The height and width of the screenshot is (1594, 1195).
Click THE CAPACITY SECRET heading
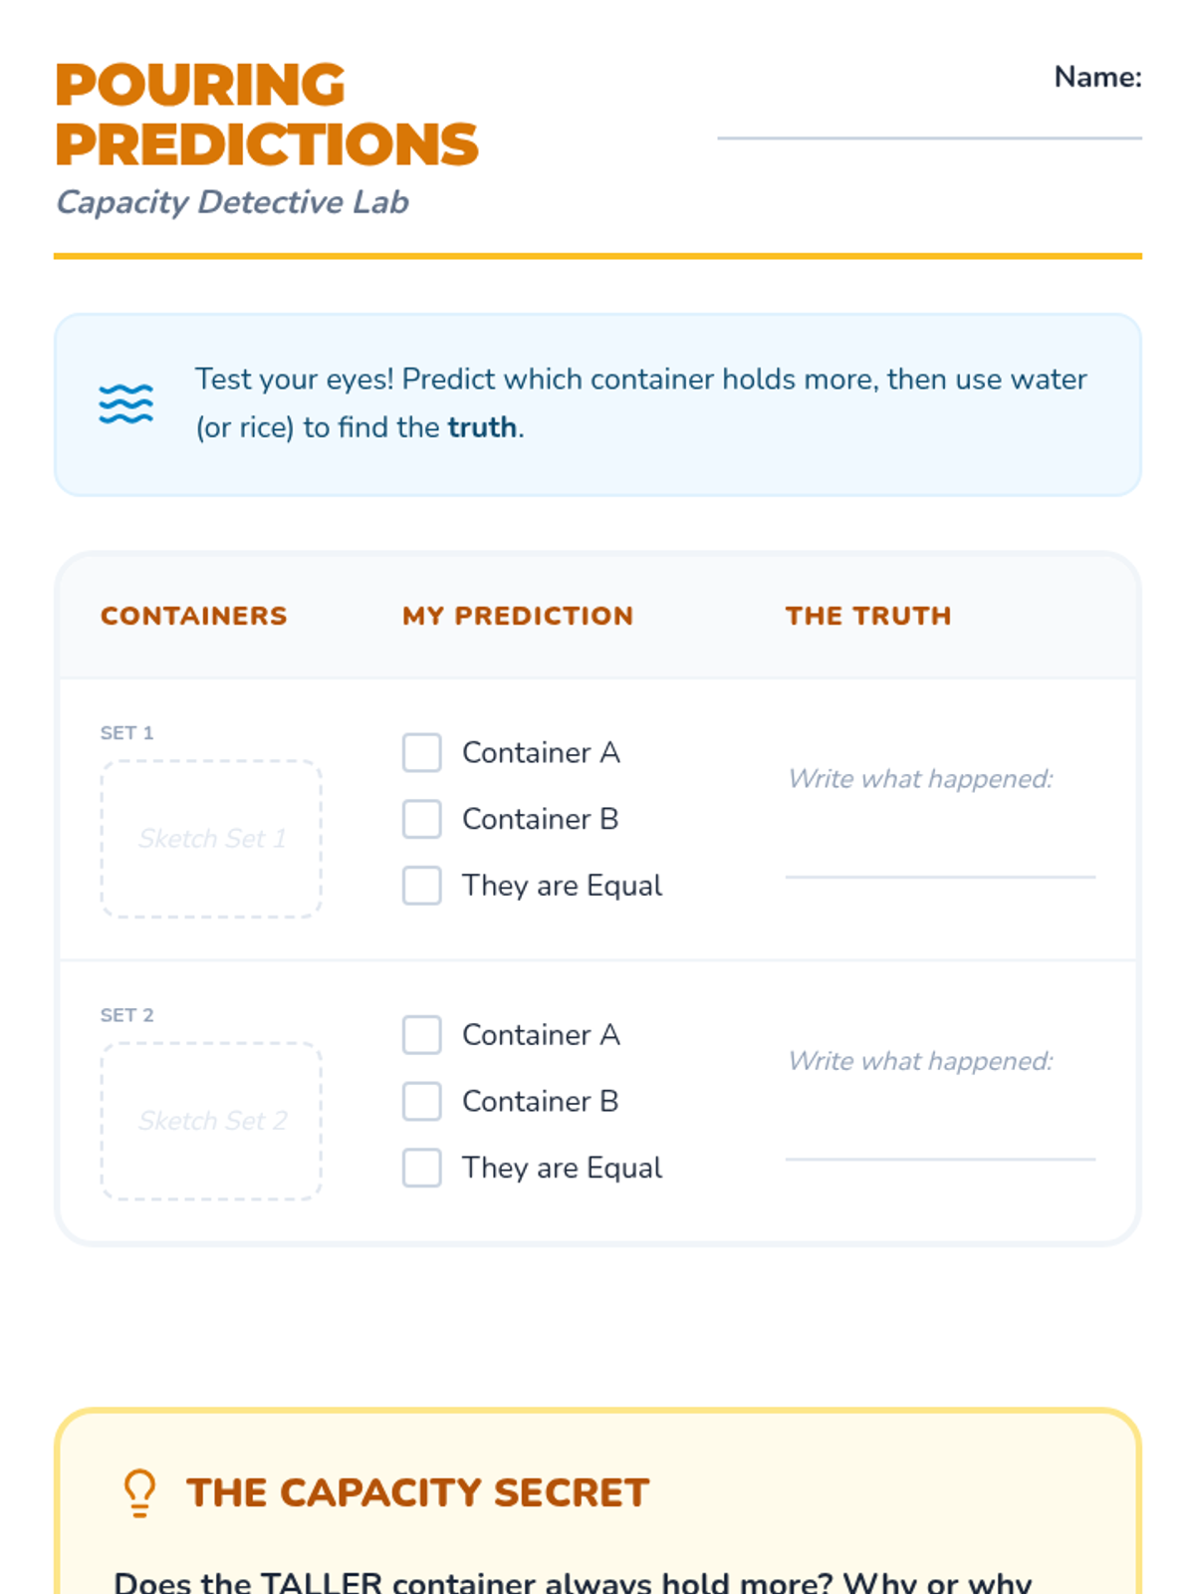click(417, 1492)
